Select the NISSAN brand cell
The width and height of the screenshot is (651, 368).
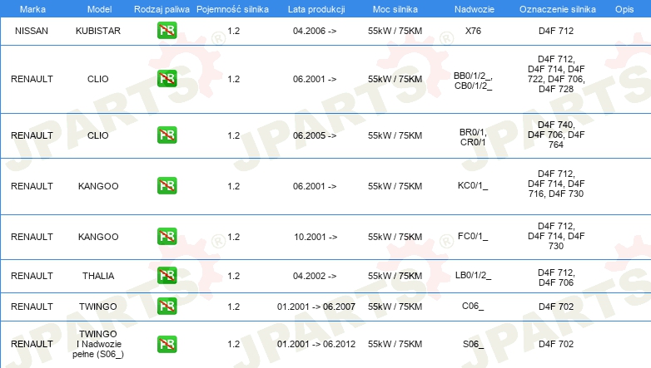click(32, 31)
